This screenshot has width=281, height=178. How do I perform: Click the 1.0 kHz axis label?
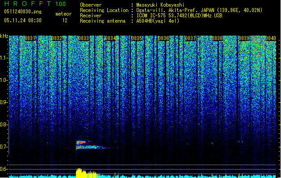[4, 80]
